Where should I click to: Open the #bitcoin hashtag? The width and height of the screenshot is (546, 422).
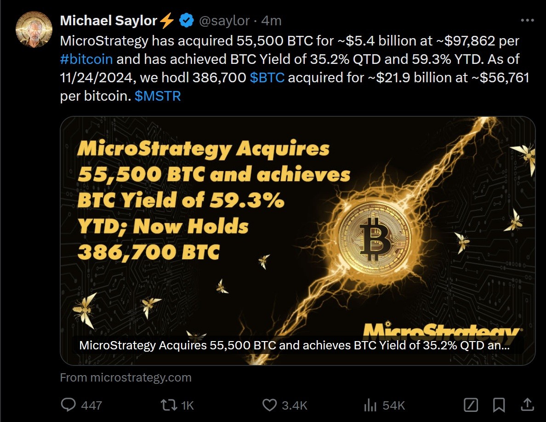pyautogui.click(x=86, y=59)
